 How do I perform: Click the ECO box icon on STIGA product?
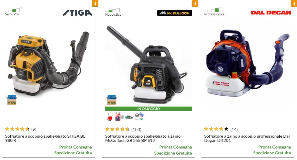click(12, 100)
